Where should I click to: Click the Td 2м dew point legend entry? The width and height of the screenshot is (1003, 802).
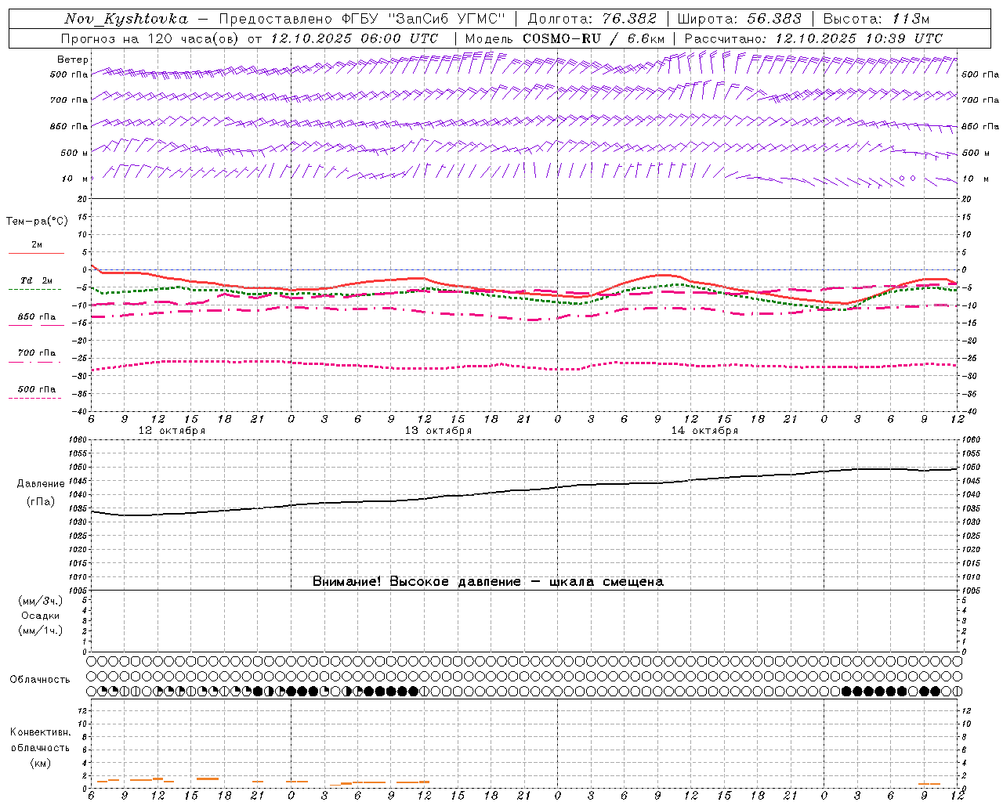(37, 280)
